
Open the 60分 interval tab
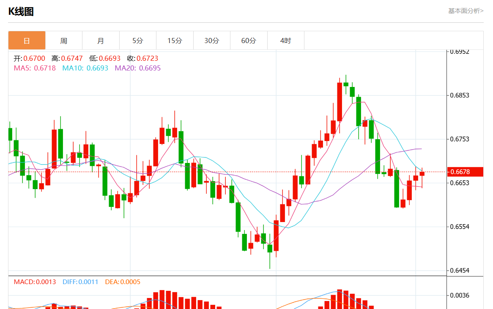coord(249,41)
